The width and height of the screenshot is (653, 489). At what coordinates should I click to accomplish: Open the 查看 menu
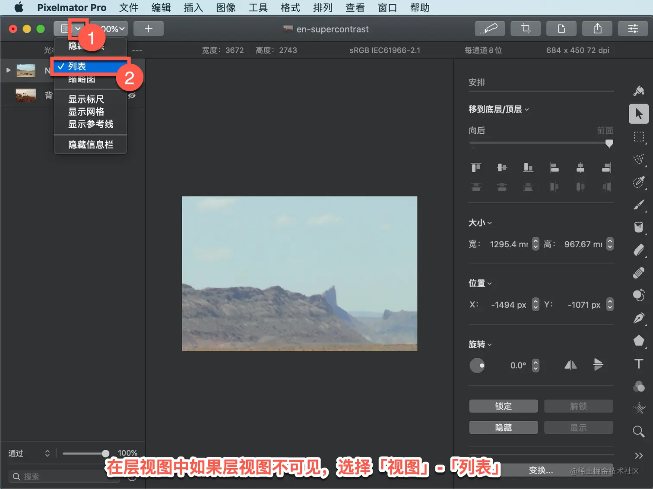pos(355,7)
